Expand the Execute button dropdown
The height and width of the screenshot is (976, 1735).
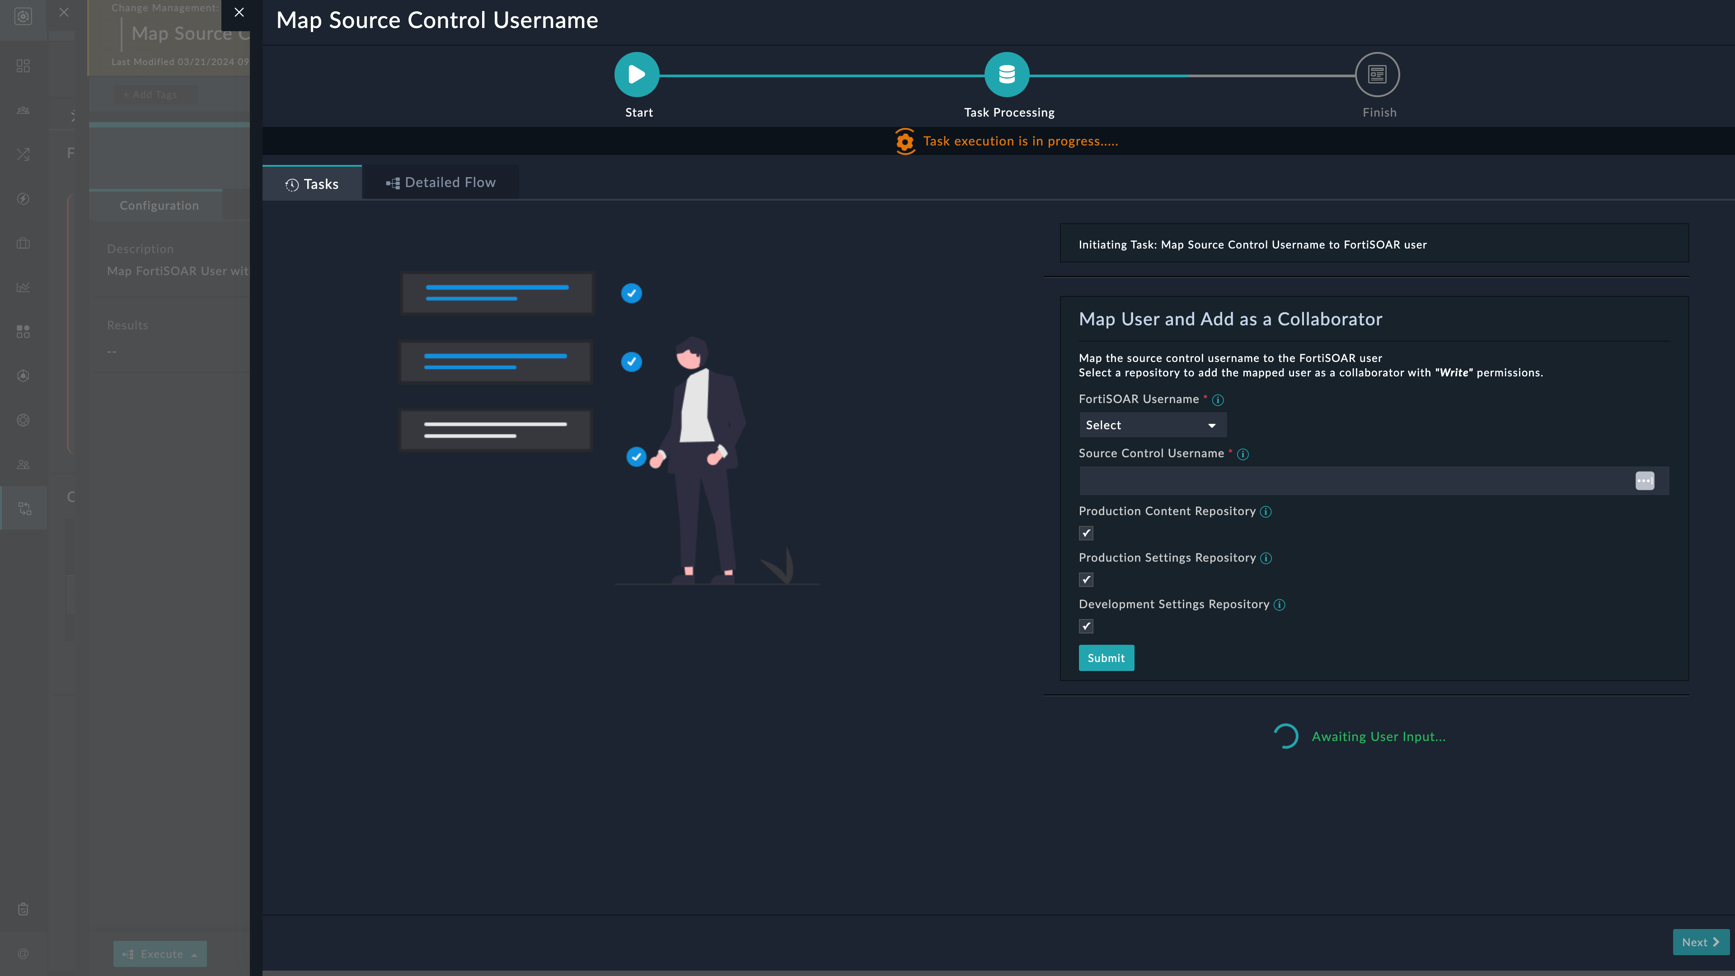(x=195, y=954)
